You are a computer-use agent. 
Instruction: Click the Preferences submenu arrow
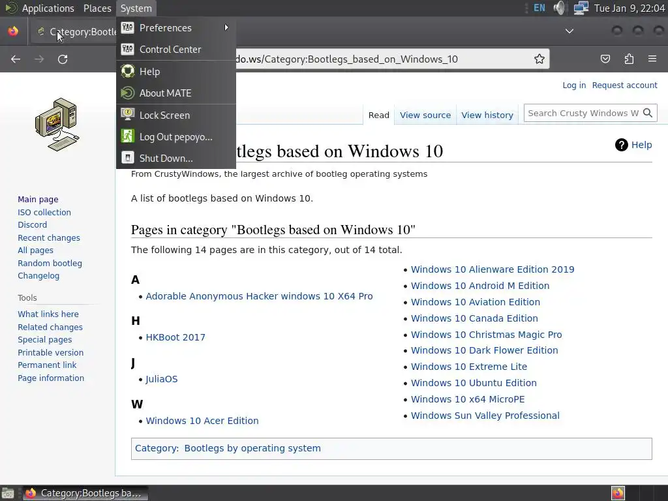point(226,27)
